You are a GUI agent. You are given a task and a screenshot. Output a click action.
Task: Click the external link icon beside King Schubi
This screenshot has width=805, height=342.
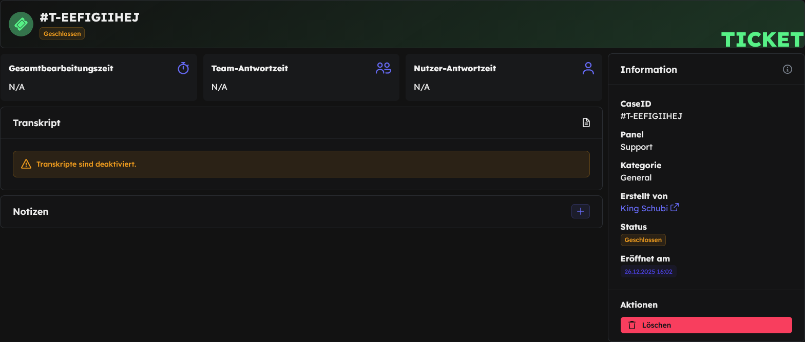click(675, 208)
